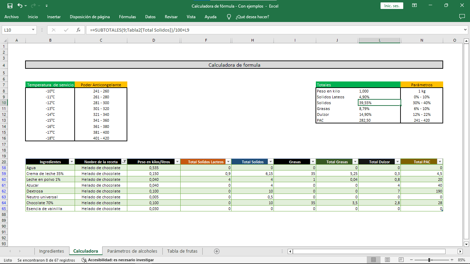Click inside the formula bar text
Image resolution: width=470 pixels, height=264 pixels.
(x=241, y=30)
